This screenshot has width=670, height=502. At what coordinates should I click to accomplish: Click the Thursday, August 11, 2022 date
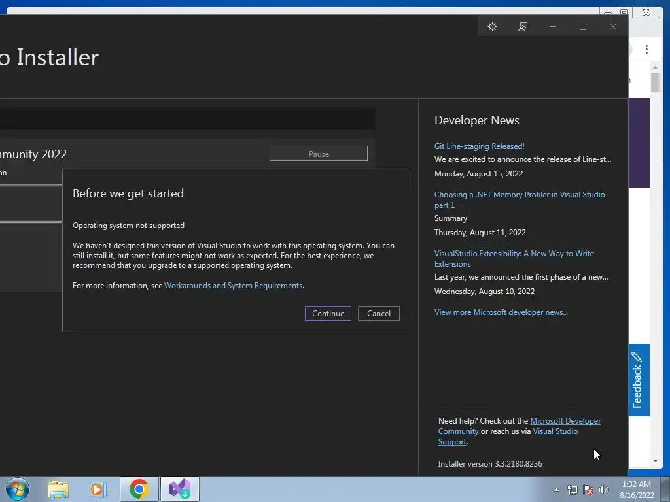(480, 233)
